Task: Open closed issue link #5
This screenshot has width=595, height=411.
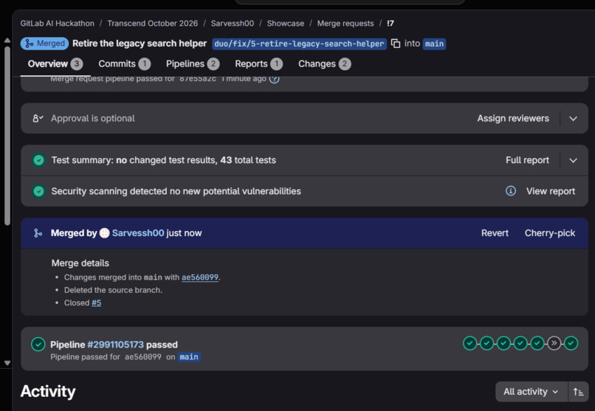Action: coord(97,303)
